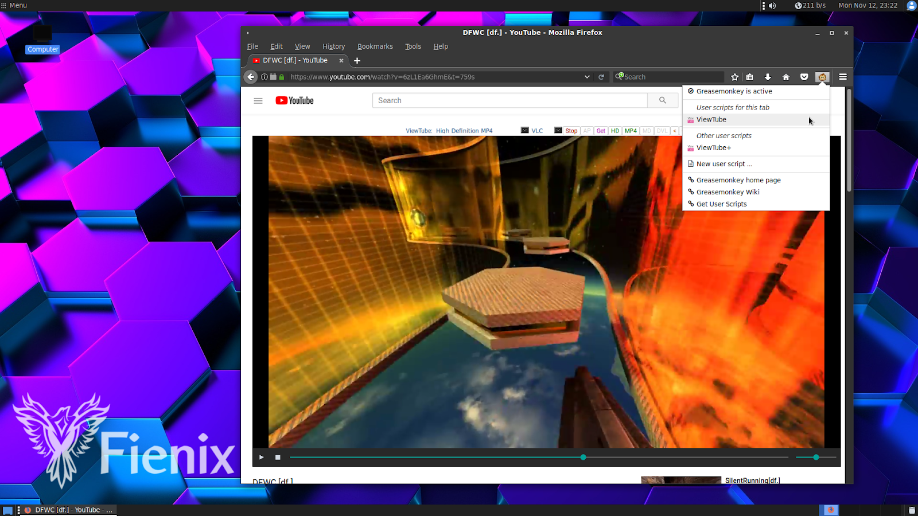The height and width of the screenshot is (516, 918).
Task: Open the Firefox hamburger menu
Action: [x=842, y=76]
